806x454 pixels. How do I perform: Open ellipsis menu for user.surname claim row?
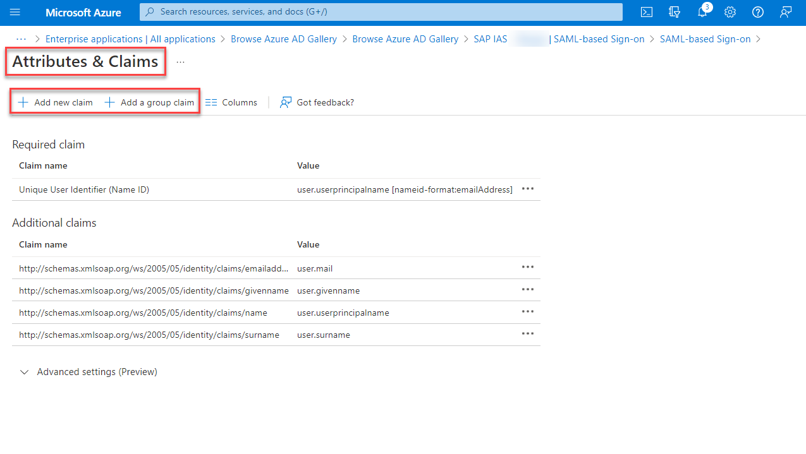point(528,333)
